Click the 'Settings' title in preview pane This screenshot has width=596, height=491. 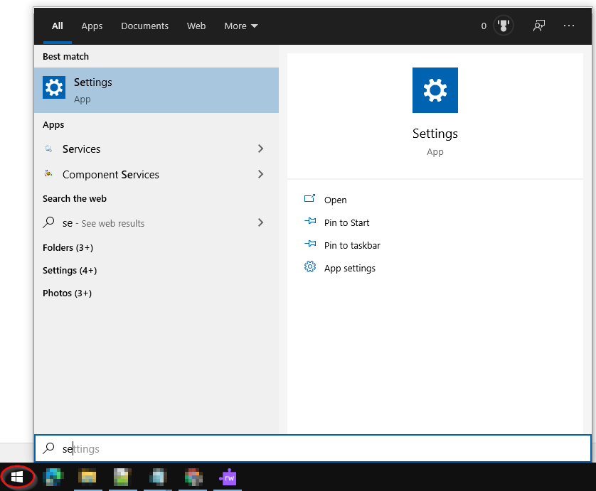coord(435,134)
